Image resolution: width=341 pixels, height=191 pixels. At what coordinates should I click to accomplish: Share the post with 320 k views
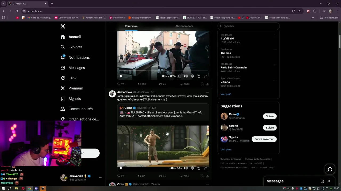[x=208, y=84]
